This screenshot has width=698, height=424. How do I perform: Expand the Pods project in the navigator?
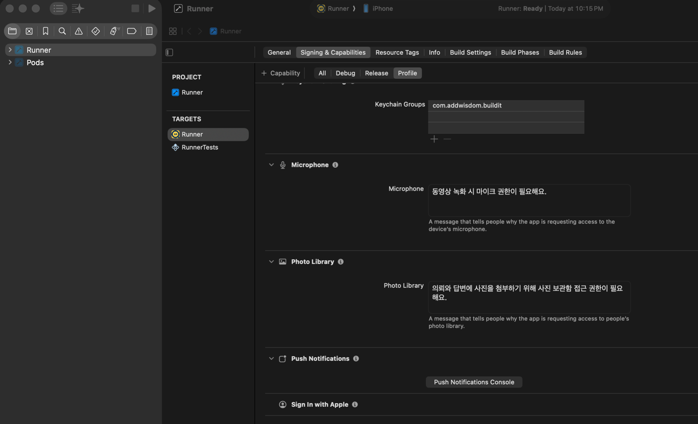tap(10, 62)
